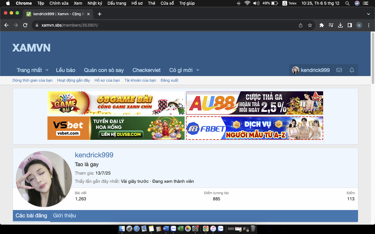Open the alerts bell icon
Screen dimensions: 375x234
tap(352, 70)
